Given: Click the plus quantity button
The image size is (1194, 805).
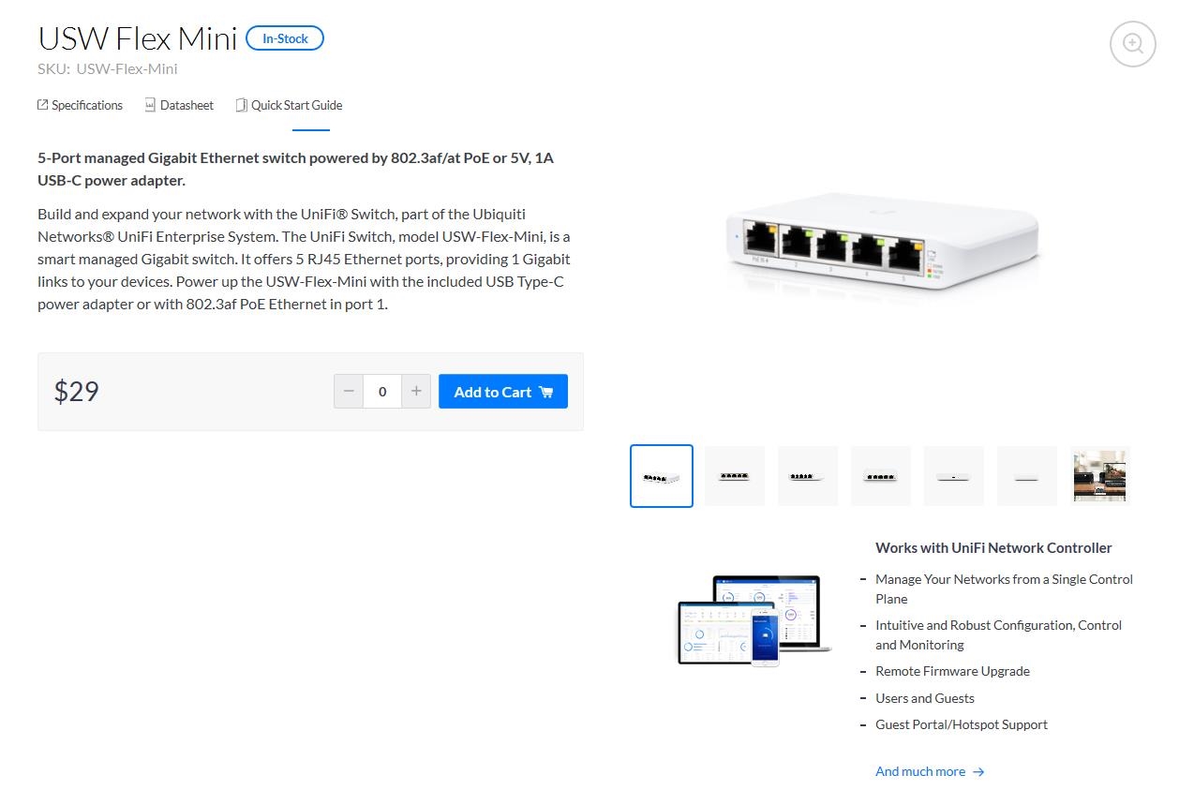Looking at the screenshot, I should [x=416, y=392].
